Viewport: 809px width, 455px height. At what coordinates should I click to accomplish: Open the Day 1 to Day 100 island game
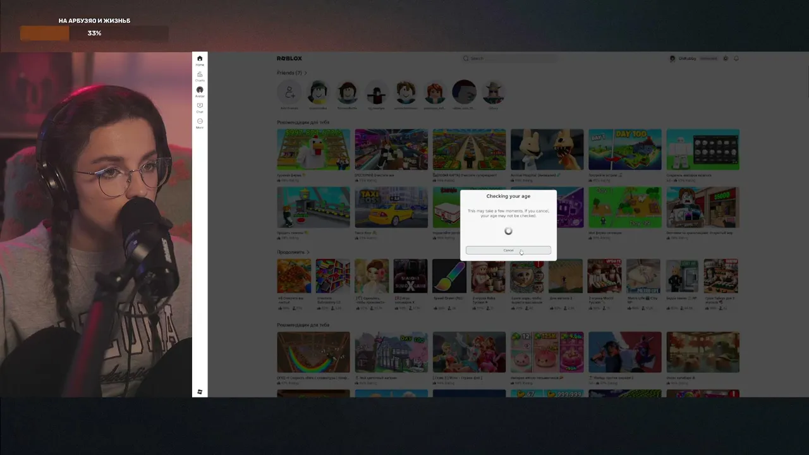625,150
